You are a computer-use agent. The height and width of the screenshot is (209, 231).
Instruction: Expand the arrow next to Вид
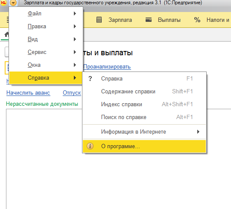tap(75, 39)
